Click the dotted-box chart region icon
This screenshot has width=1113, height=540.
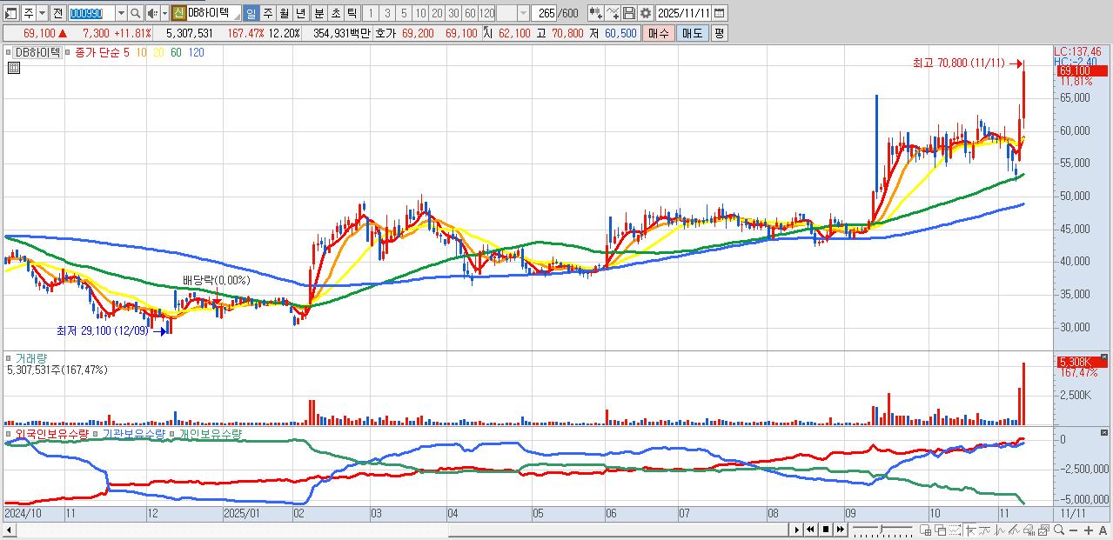point(955,530)
